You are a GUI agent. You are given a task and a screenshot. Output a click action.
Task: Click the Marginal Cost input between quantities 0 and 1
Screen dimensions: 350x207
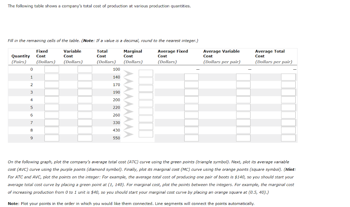tap(146, 73)
